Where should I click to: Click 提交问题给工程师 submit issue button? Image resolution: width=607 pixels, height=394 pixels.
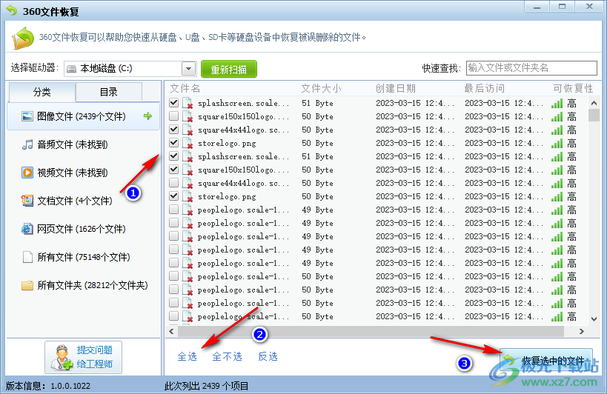[x=83, y=357]
